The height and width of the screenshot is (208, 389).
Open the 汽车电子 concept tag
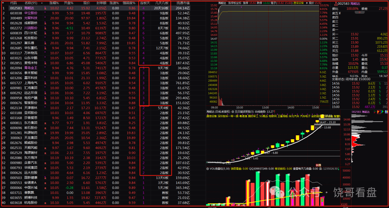[305, 116]
